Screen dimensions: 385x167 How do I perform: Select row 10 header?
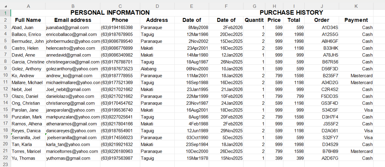[x=5, y=75]
